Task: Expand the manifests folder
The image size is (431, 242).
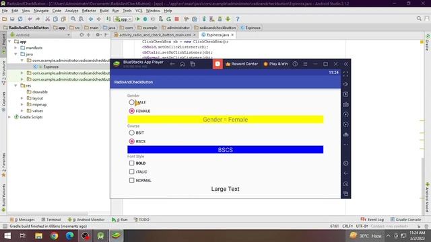Action: coord(16,48)
